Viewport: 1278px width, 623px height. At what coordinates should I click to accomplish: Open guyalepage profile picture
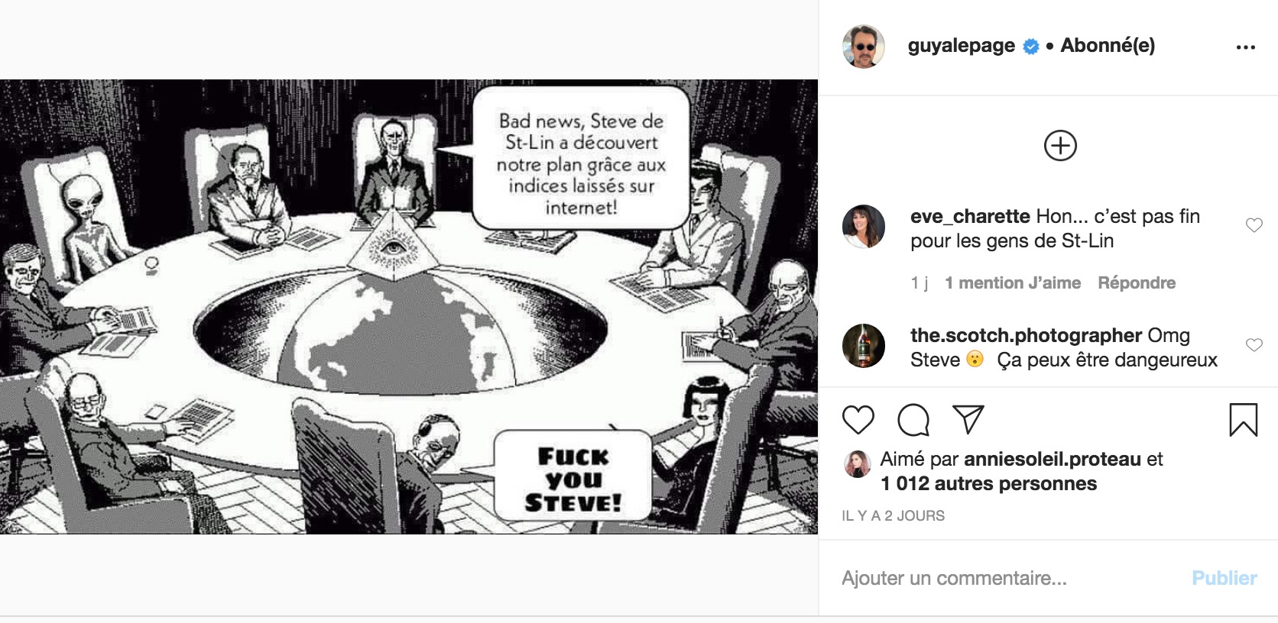864,47
